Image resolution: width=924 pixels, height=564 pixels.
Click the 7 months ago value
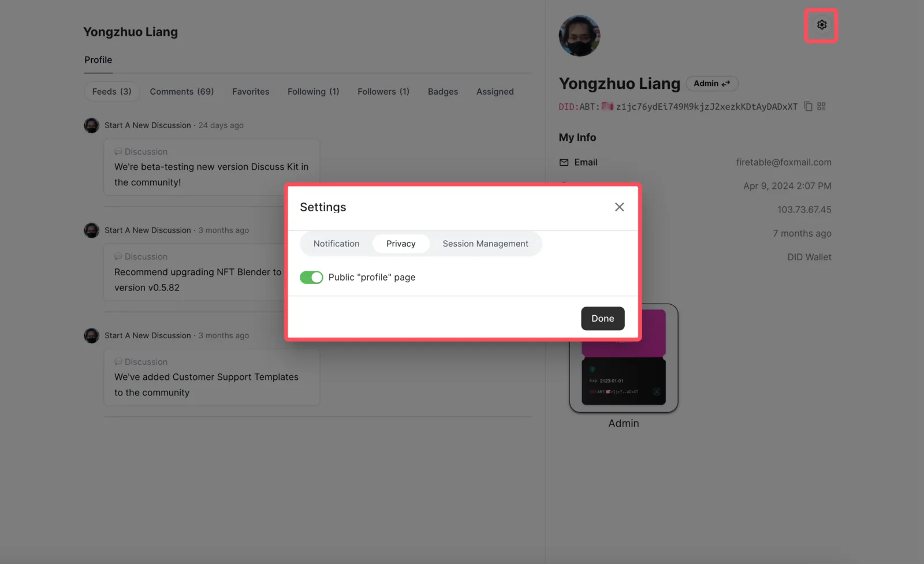tap(802, 233)
